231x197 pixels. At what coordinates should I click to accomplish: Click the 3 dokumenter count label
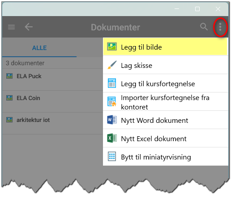point(25,63)
